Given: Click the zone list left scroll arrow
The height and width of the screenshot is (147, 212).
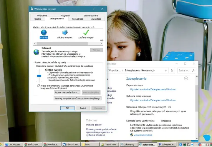Looking at the screenshot, I should point(35,44).
